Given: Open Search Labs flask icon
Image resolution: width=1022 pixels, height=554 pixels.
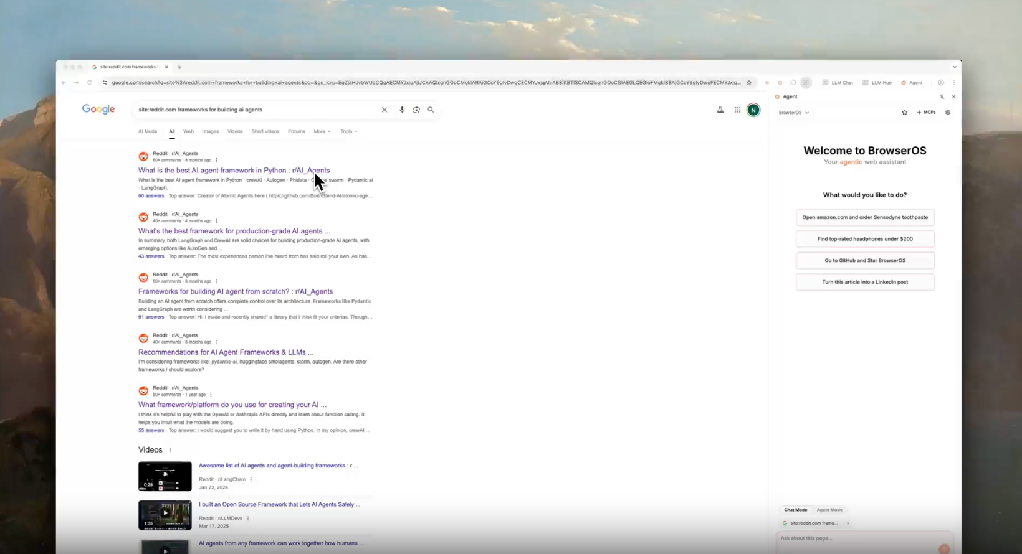Looking at the screenshot, I should [720, 110].
